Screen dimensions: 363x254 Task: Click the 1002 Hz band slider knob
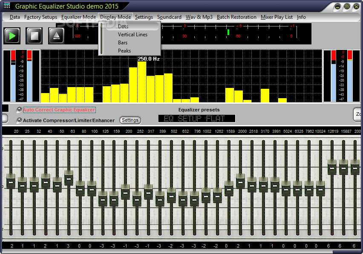(x=206, y=196)
